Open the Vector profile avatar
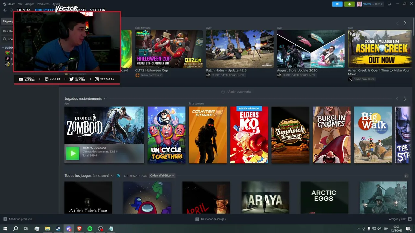This screenshot has height=233, width=415. 359,4
